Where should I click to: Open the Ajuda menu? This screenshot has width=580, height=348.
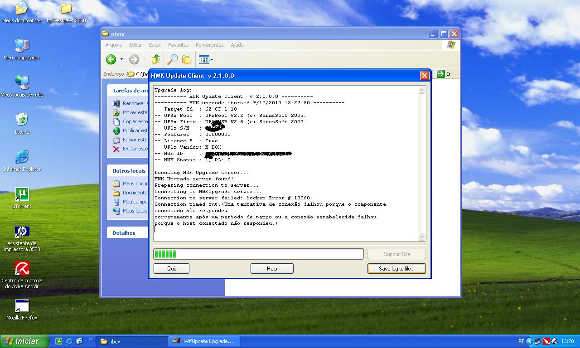point(237,45)
